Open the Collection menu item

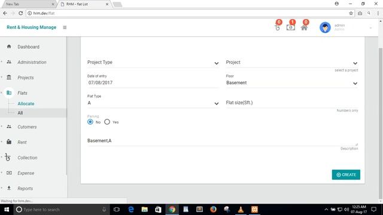pos(28,158)
